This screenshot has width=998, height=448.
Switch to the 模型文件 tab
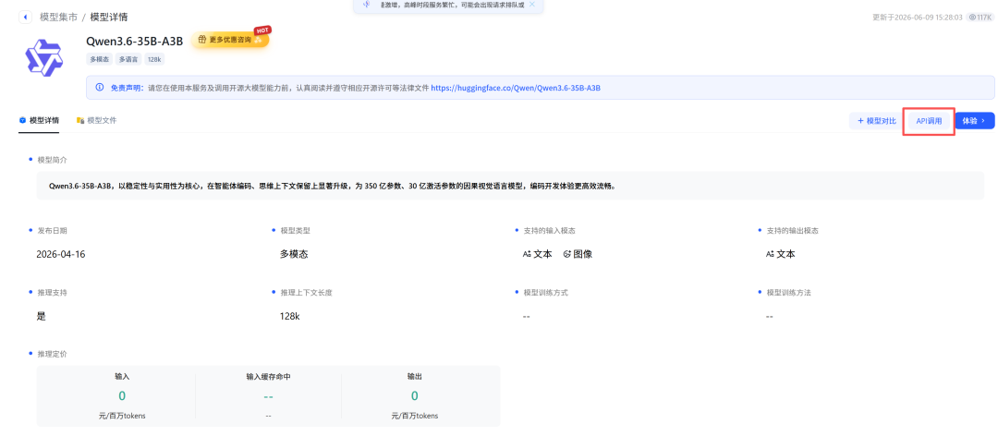coord(97,120)
